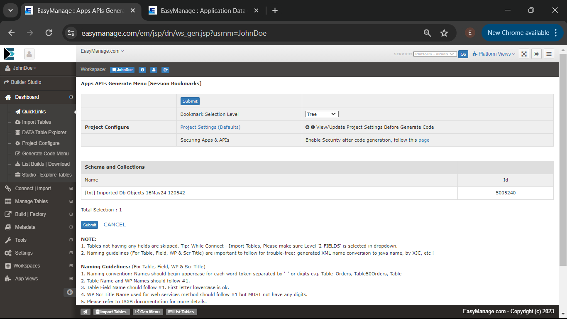Click the Go button

click(x=463, y=54)
